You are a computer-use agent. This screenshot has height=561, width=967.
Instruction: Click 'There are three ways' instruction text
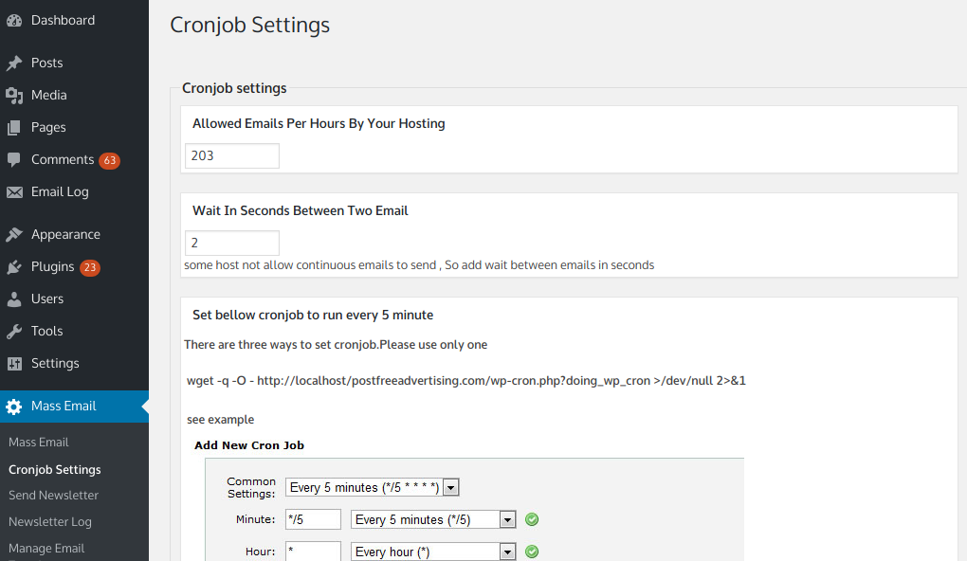tap(336, 345)
